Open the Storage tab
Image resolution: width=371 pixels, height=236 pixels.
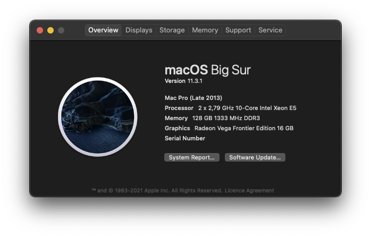point(172,30)
